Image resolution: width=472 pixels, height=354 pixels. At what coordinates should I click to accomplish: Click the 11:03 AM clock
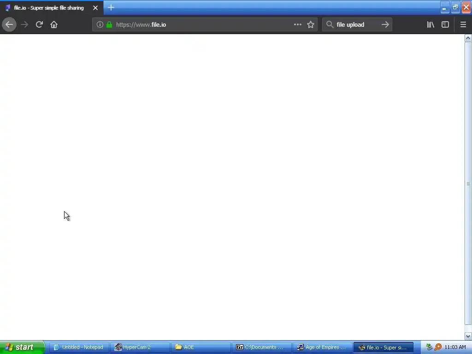455,347
